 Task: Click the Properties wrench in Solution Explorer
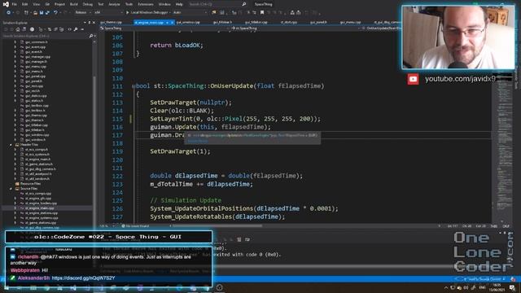tap(76, 29)
